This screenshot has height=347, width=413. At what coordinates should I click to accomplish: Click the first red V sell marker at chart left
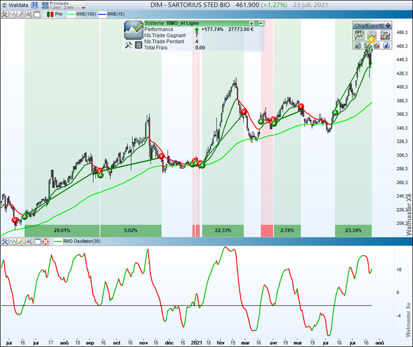[x=15, y=220]
